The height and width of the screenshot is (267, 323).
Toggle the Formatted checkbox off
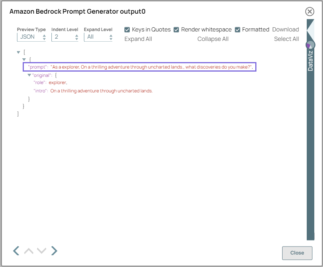click(x=237, y=29)
